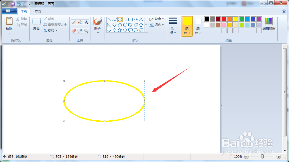Choose the Left arrow shape
This screenshot has height=162, width=289.
[x=136, y=25]
